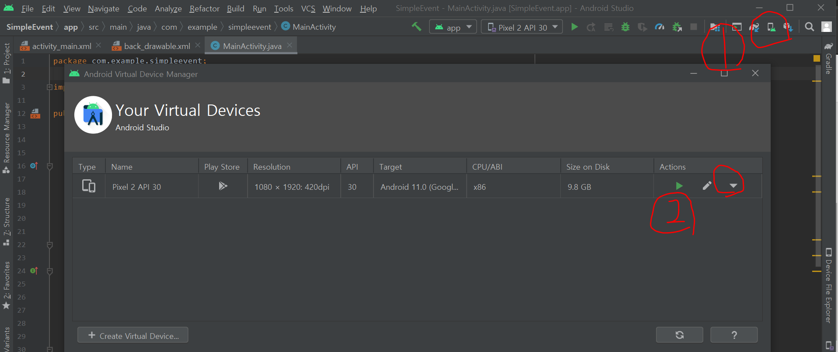This screenshot has width=838, height=352.
Task: Click the question mark help button
Action: tap(734, 335)
